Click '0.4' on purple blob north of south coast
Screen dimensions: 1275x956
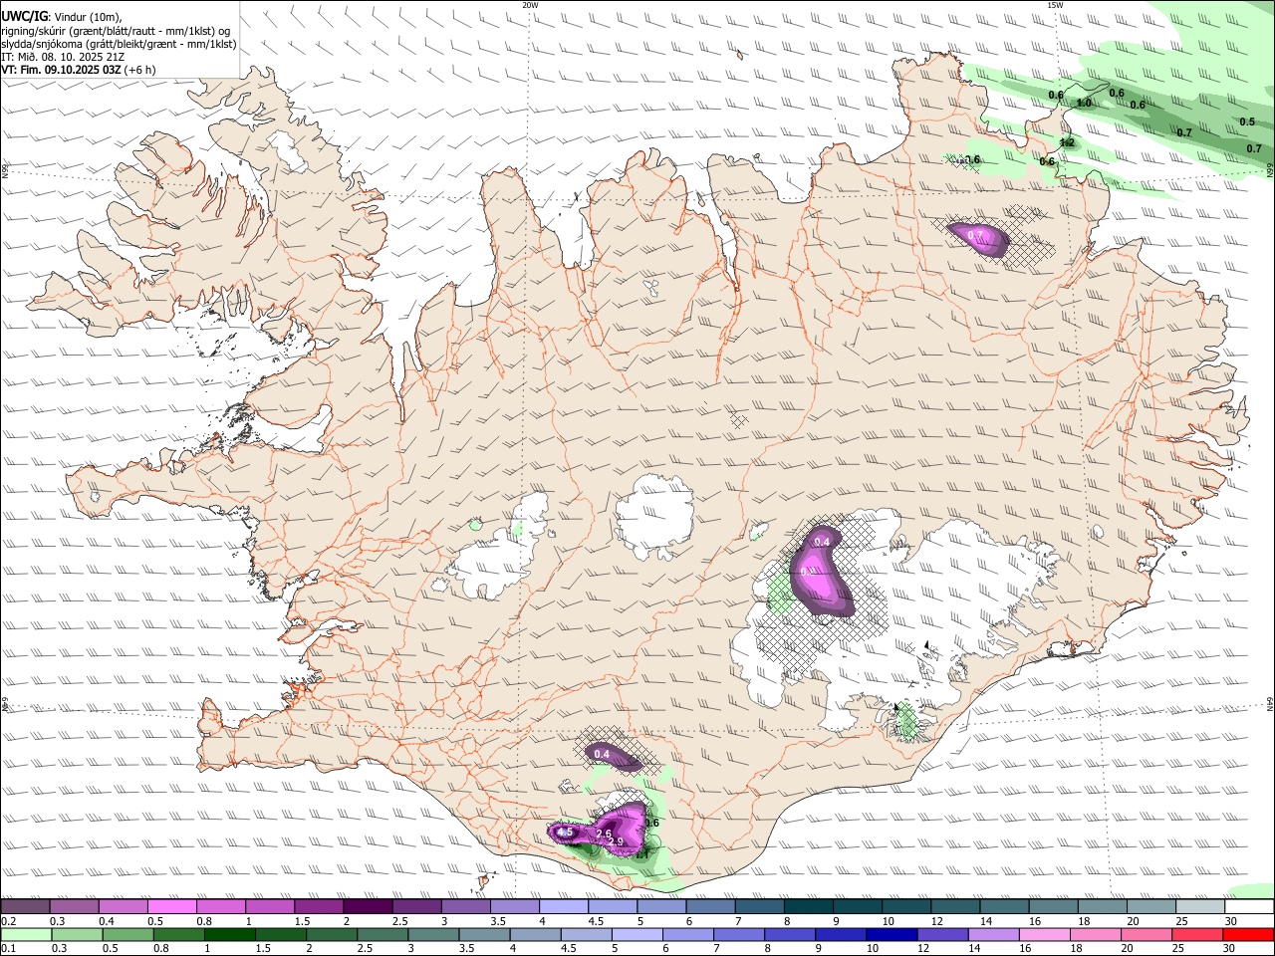tap(602, 755)
